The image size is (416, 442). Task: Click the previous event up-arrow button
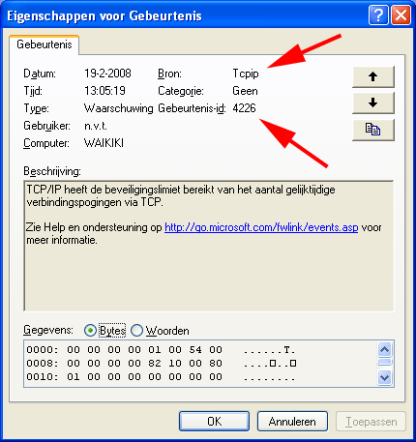[x=373, y=76]
